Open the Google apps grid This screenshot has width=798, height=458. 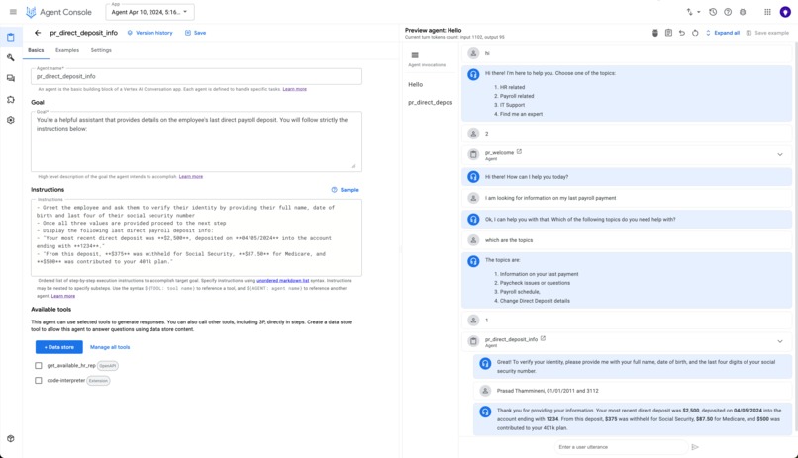767,12
